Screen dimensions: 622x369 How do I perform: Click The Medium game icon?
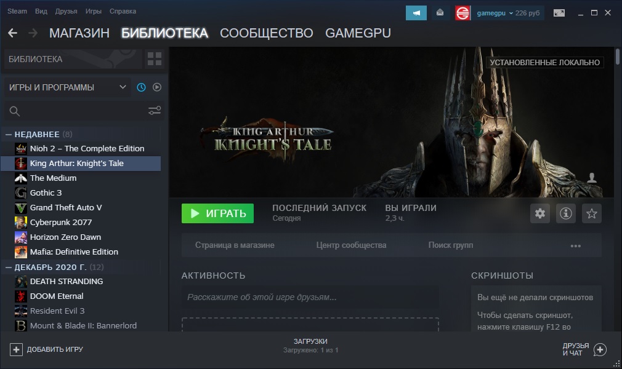pos(20,178)
